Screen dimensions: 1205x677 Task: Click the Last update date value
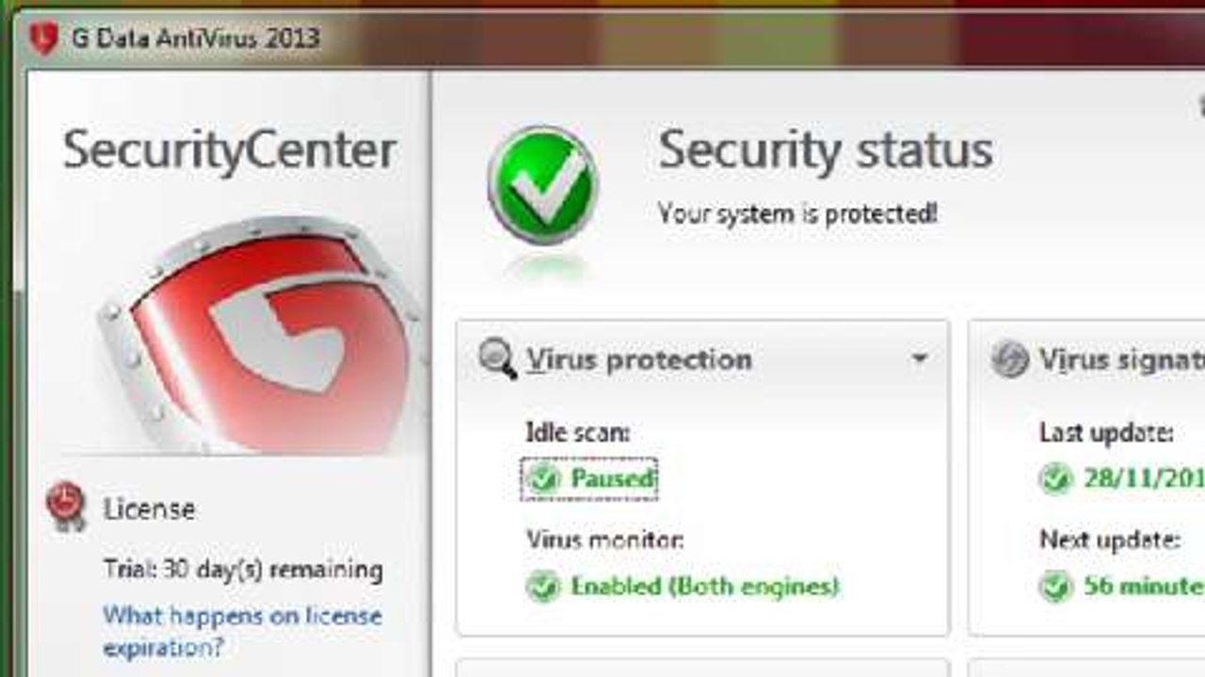[1144, 479]
